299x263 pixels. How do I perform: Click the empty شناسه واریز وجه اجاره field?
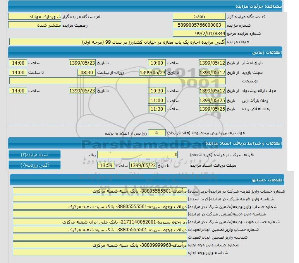[x=100, y=253]
